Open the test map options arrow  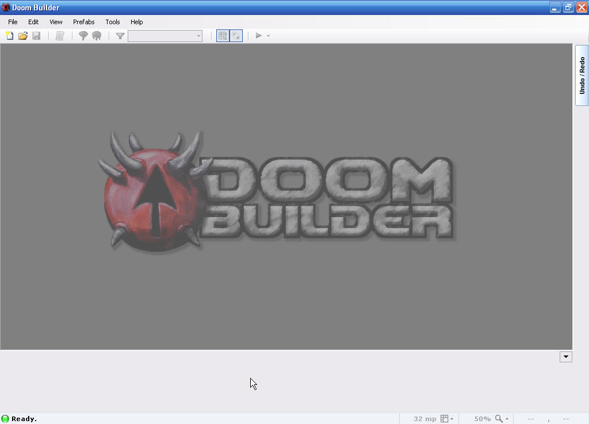pos(268,36)
